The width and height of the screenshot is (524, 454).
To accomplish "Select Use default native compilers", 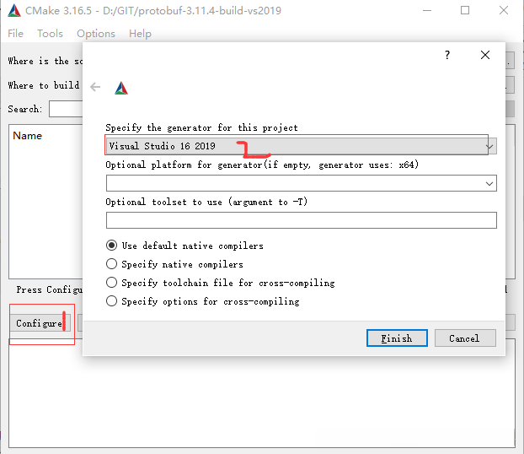I will point(184,246).
